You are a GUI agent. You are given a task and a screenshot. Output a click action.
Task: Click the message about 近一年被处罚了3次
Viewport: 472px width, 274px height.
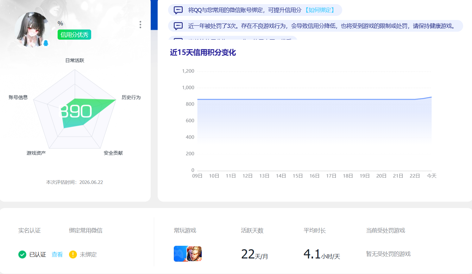pos(316,26)
